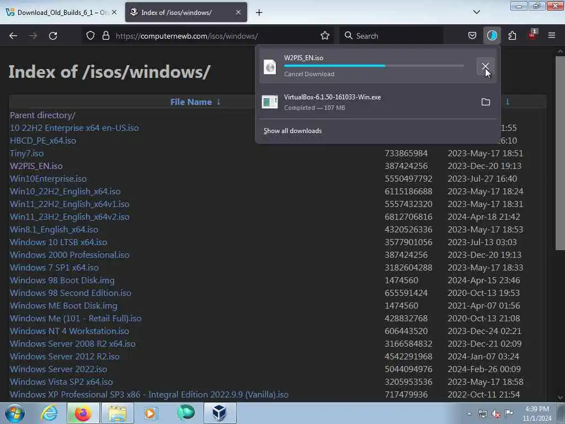
Task: Open Windows Explorer from the taskbar
Action: [118, 413]
